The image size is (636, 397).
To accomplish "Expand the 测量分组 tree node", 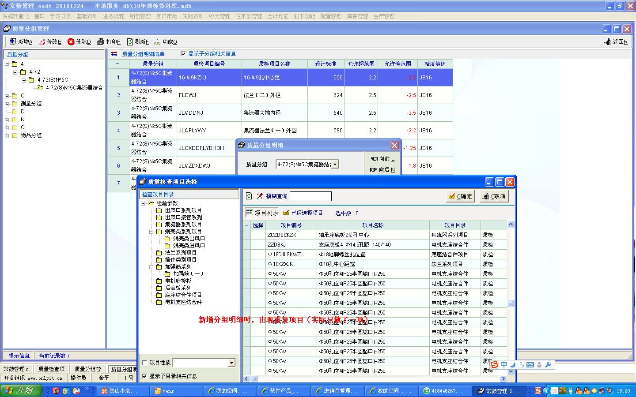I will point(7,104).
